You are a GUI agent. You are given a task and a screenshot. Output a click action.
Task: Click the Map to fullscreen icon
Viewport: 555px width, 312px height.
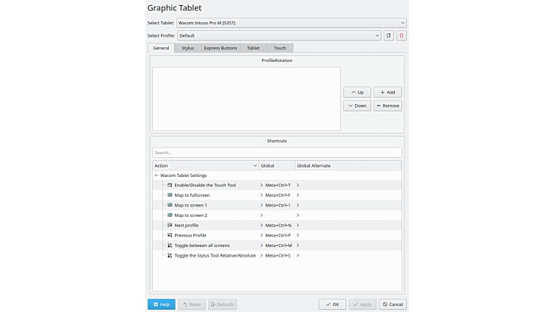pos(170,195)
